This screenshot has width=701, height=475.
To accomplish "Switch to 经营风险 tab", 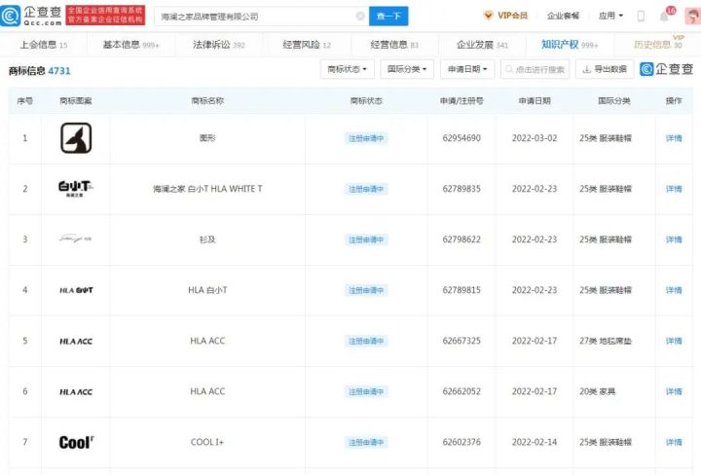I will (x=307, y=45).
